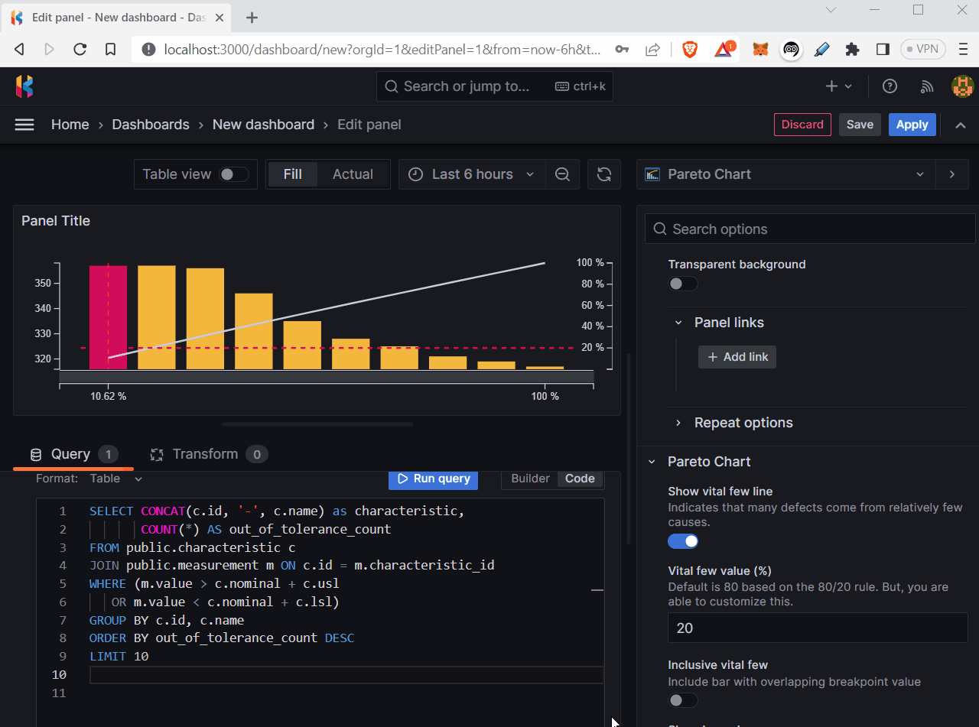Open the Last 6 hours time picker

tap(471, 174)
